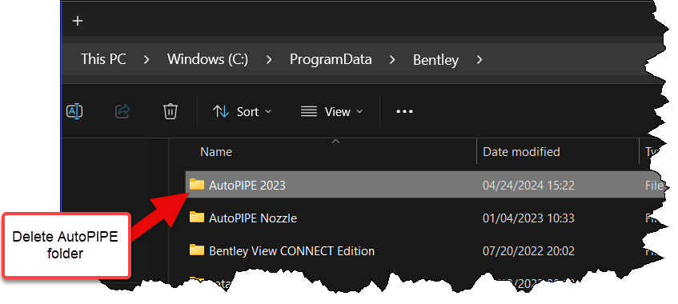Navigate to ProgramData in breadcrumb
The width and height of the screenshot is (678, 304).
[x=331, y=59]
